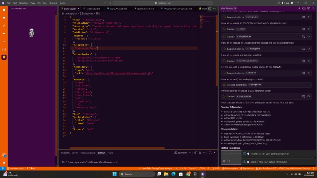Close the package.json editor tab

pyautogui.click(x=79, y=9)
